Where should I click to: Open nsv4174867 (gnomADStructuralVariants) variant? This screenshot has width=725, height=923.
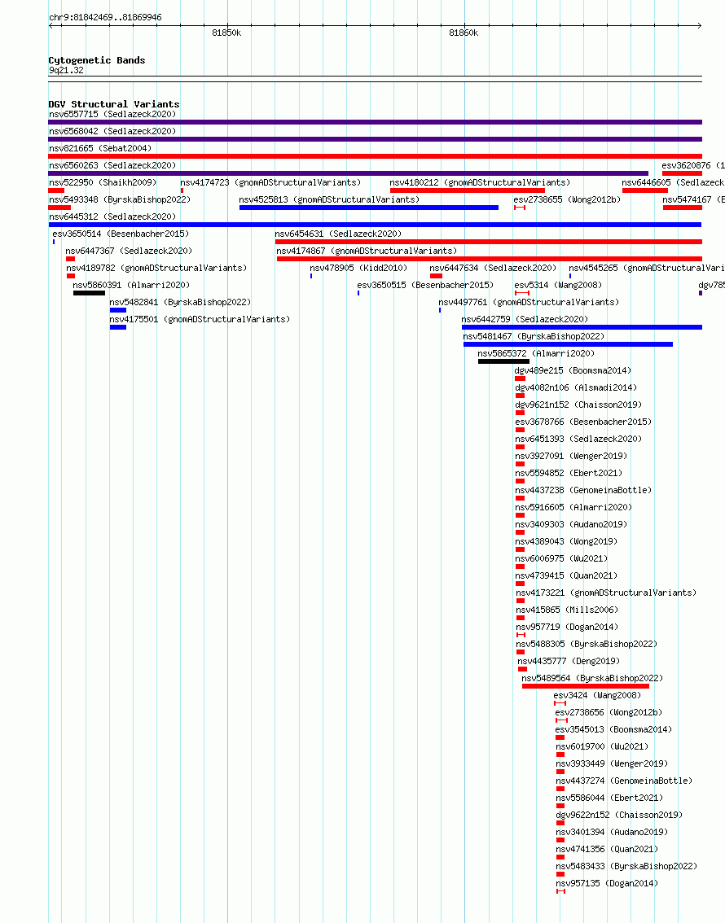pyautogui.click(x=367, y=251)
